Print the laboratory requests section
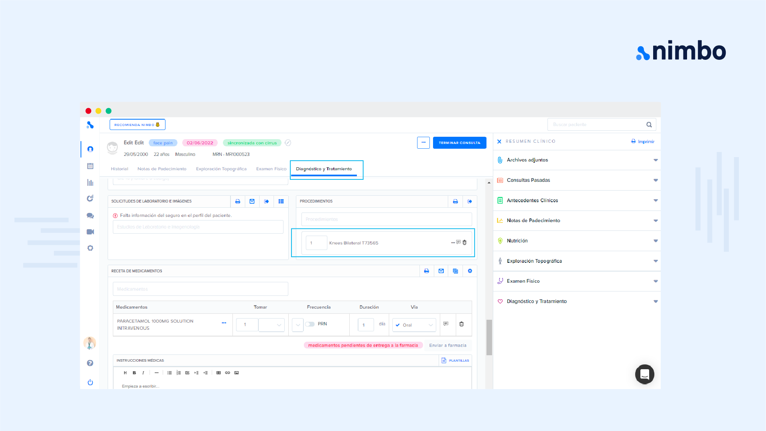This screenshot has height=431, width=766. 238,201
